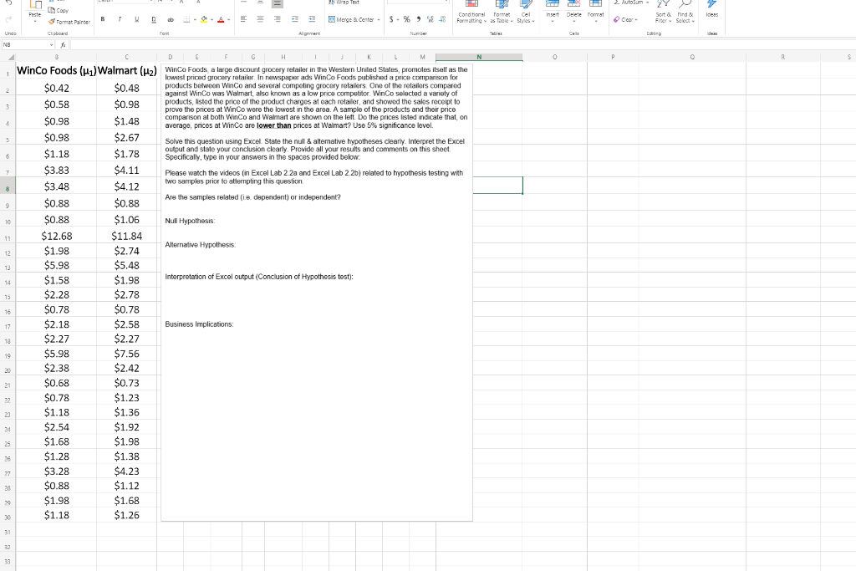Expand the Name Box dropdown
Screen dimensions: 856x571
[51, 45]
